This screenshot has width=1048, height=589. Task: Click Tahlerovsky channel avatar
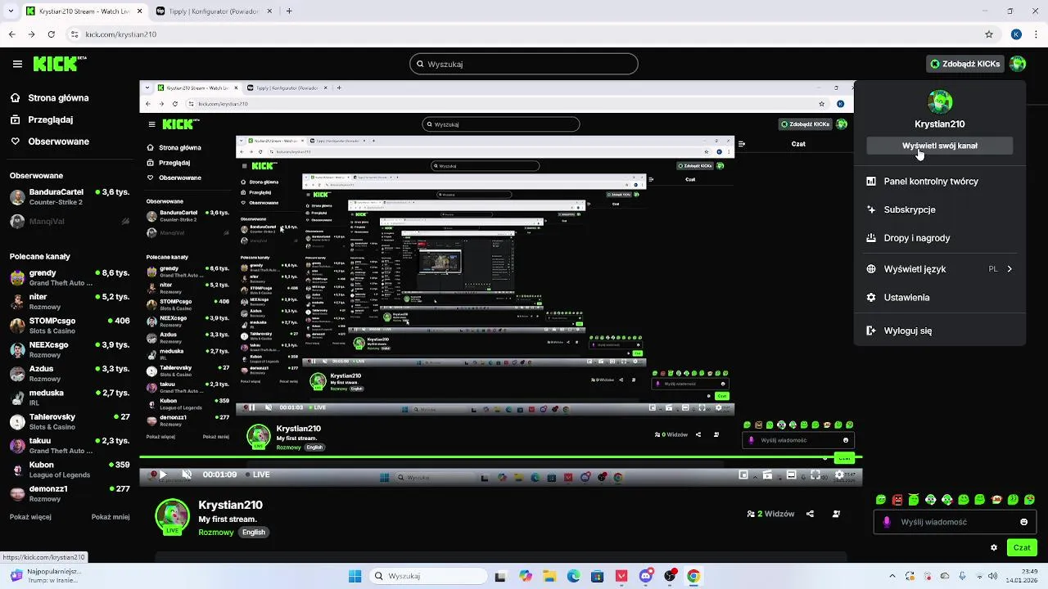coord(17,422)
